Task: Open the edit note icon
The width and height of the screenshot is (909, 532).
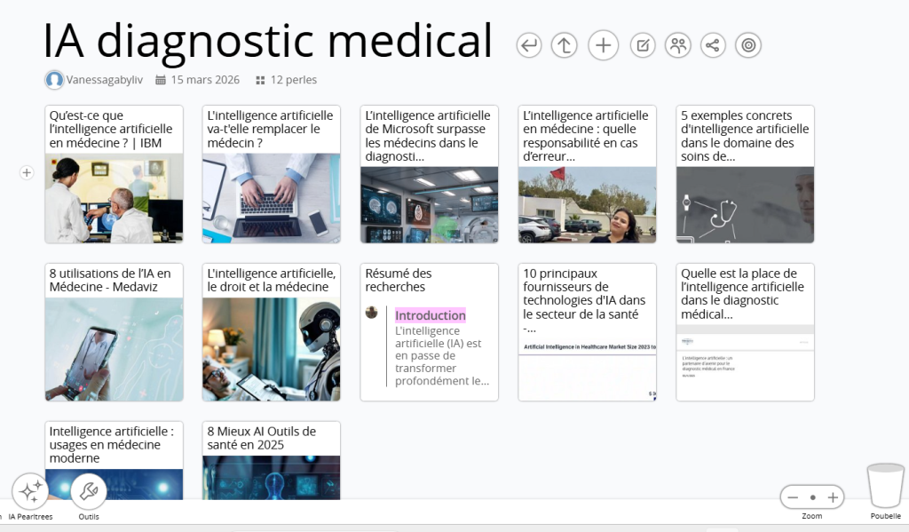Action: pyautogui.click(x=643, y=45)
